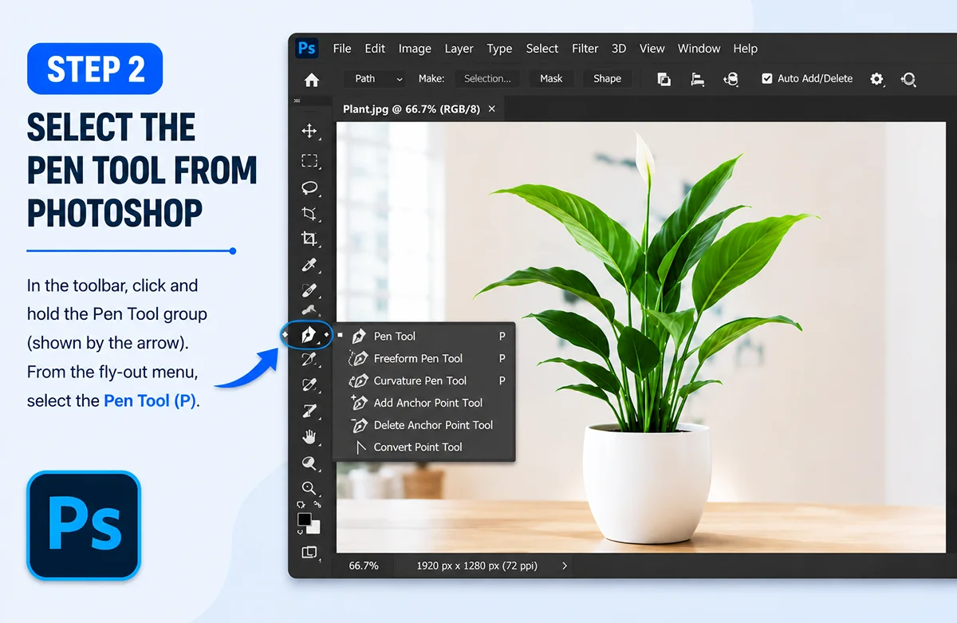Collapse the toolbar using its top handle
957x623 pixels.
click(297, 101)
